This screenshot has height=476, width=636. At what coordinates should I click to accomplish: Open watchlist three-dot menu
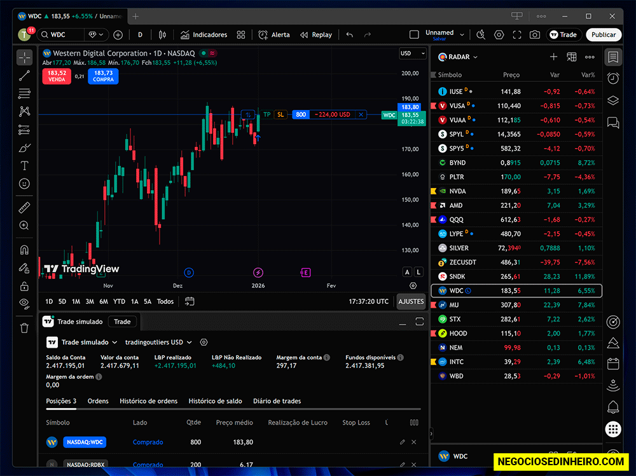click(x=590, y=57)
